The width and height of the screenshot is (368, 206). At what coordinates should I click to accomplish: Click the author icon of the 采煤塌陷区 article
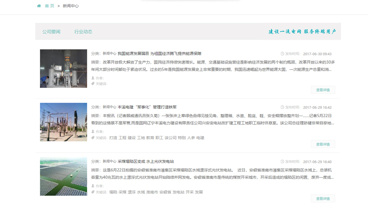93,186
